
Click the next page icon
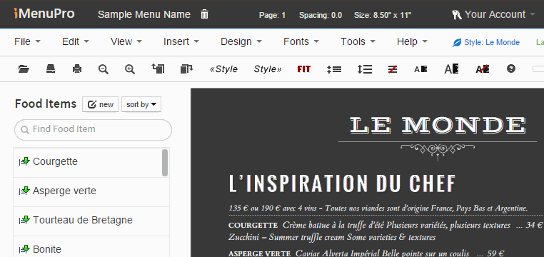[x=186, y=69]
